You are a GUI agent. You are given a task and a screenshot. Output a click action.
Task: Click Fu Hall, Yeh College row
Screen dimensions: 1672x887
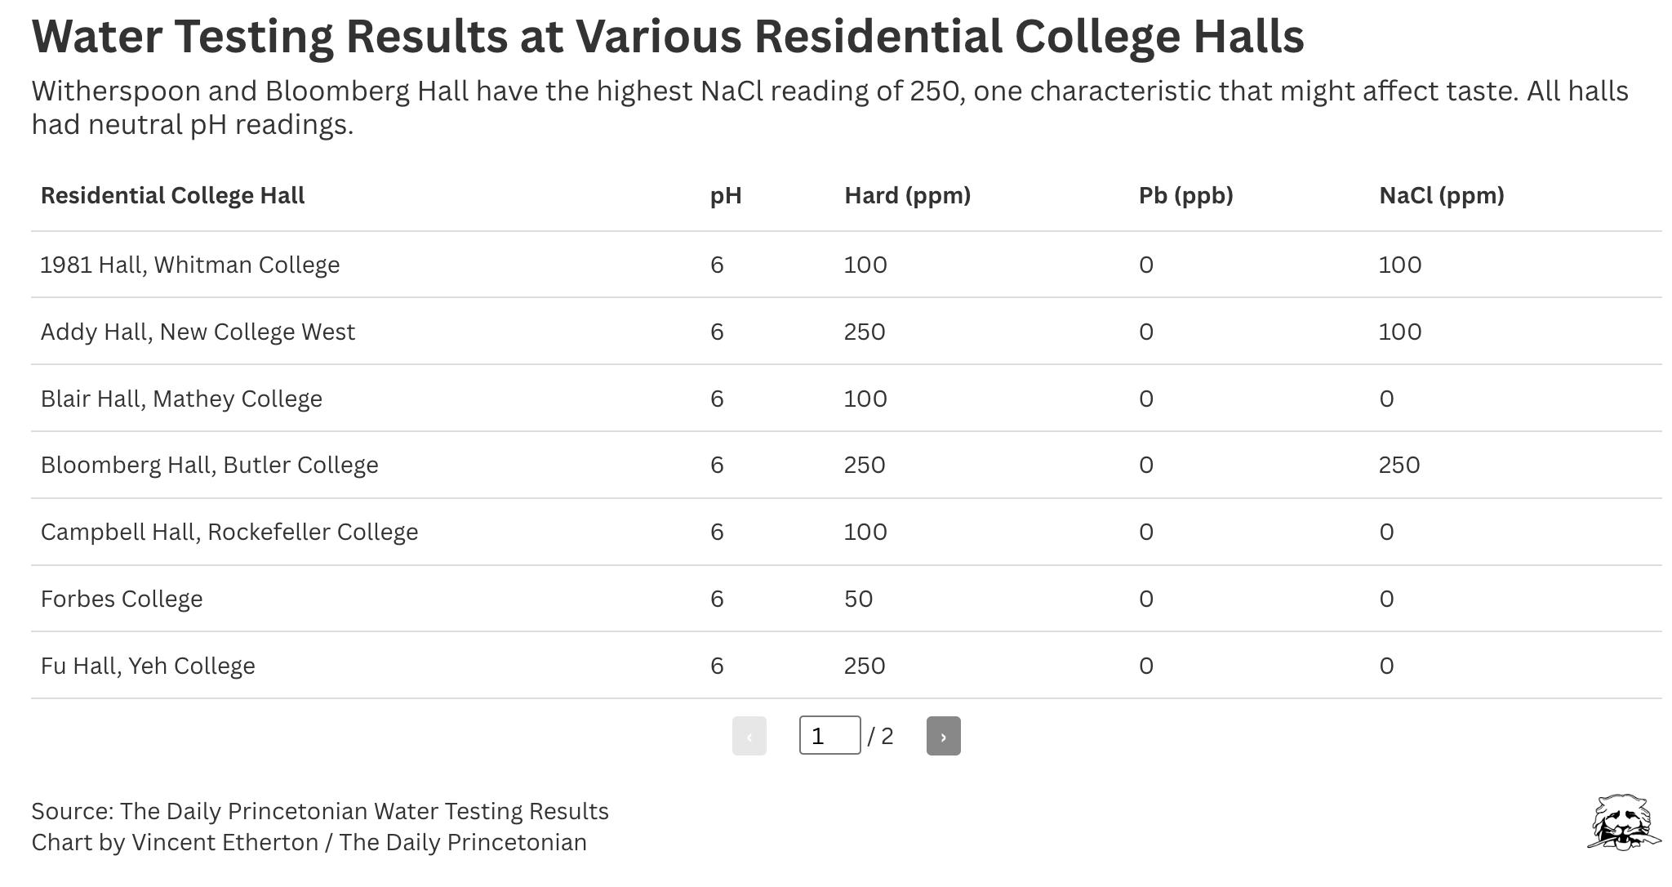pos(148,666)
